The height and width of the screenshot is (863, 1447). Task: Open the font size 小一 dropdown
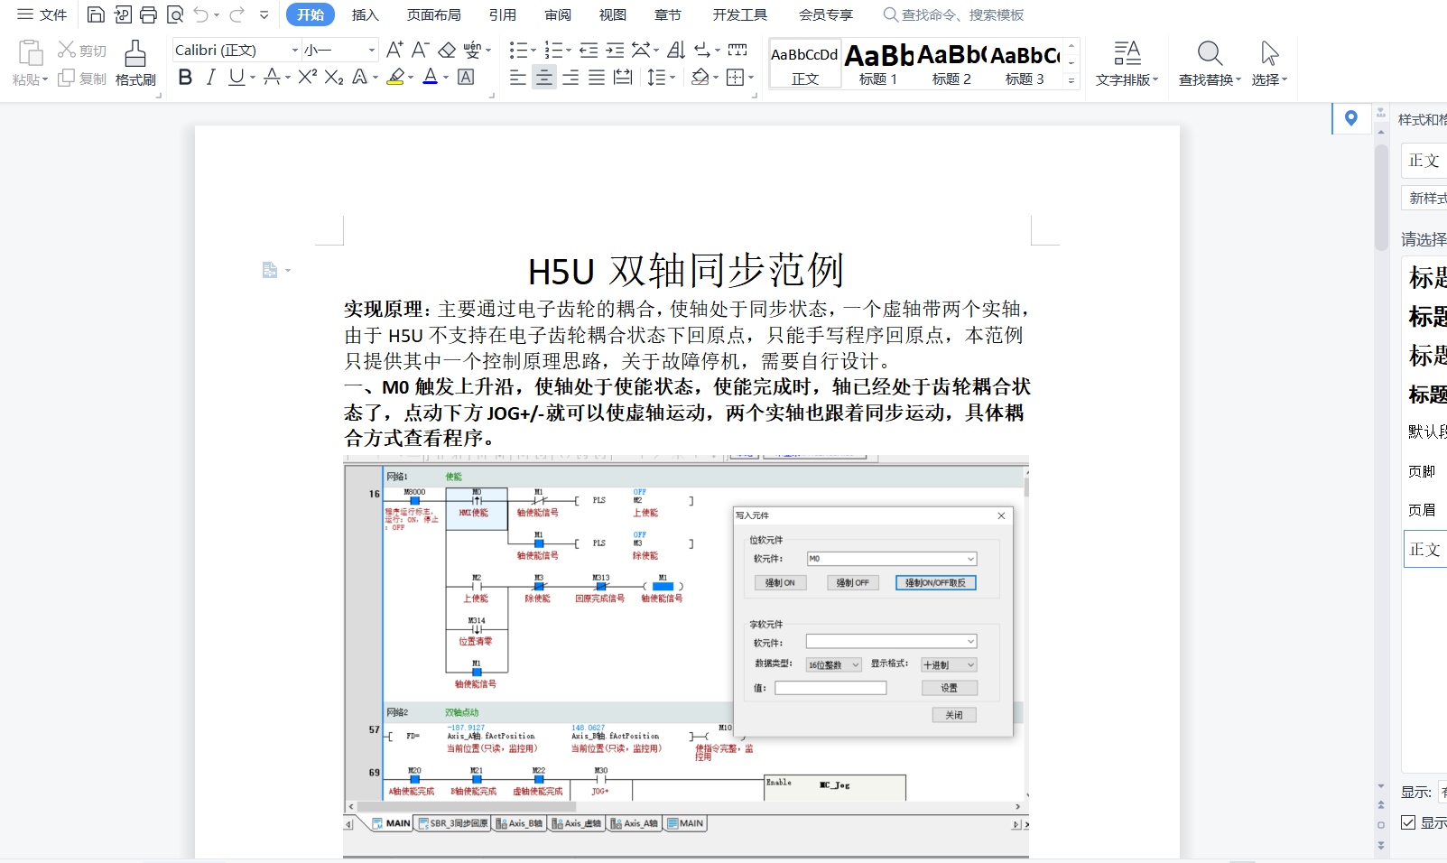click(x=372, y=51)
